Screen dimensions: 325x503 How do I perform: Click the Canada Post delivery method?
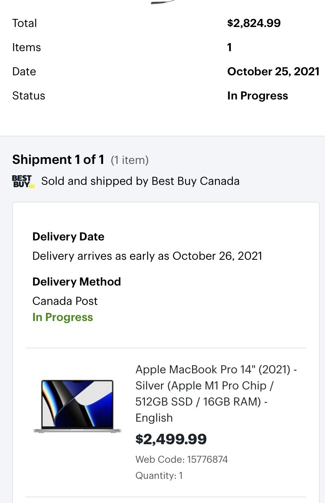pos(65,301)
